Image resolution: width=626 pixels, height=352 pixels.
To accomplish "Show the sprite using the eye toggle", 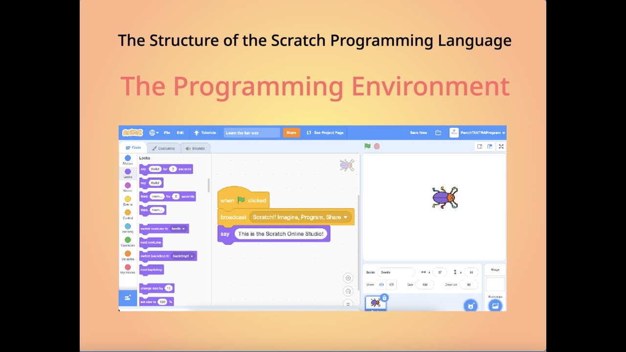I will [381, 285].
